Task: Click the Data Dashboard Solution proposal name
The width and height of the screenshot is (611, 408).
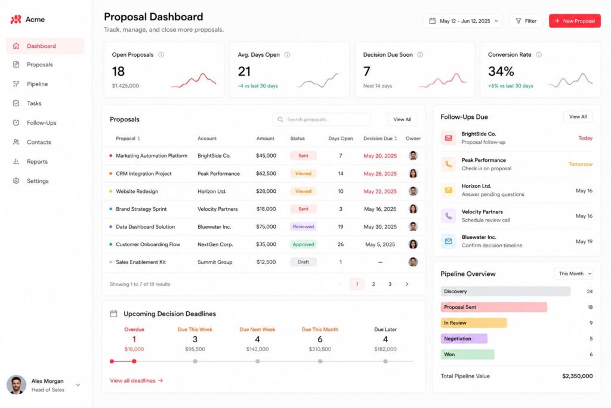Action: [x=146, y=226]
